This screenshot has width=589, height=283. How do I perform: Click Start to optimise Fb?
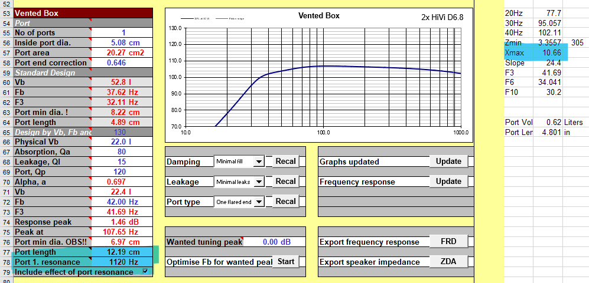(285, 262)
